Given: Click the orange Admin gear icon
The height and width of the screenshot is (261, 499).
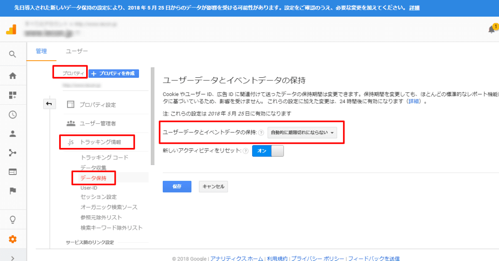Looking at the screenshot, I should pos(12,239).
